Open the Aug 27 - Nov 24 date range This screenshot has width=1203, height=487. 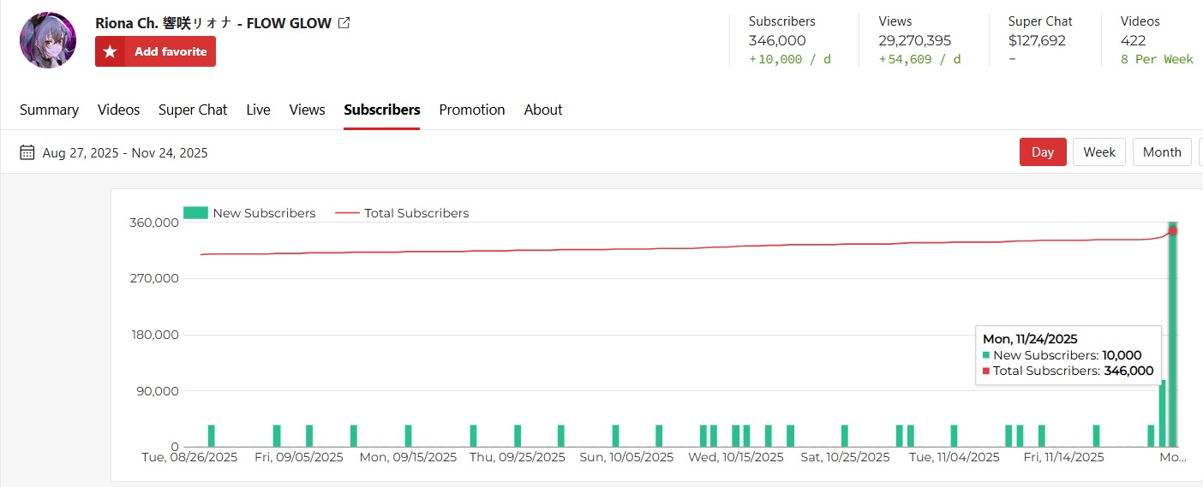coord(125,153)
